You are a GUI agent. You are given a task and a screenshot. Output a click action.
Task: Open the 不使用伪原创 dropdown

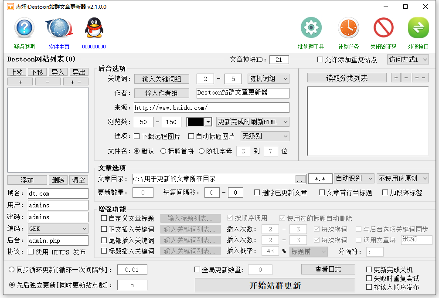coord(403,178)
